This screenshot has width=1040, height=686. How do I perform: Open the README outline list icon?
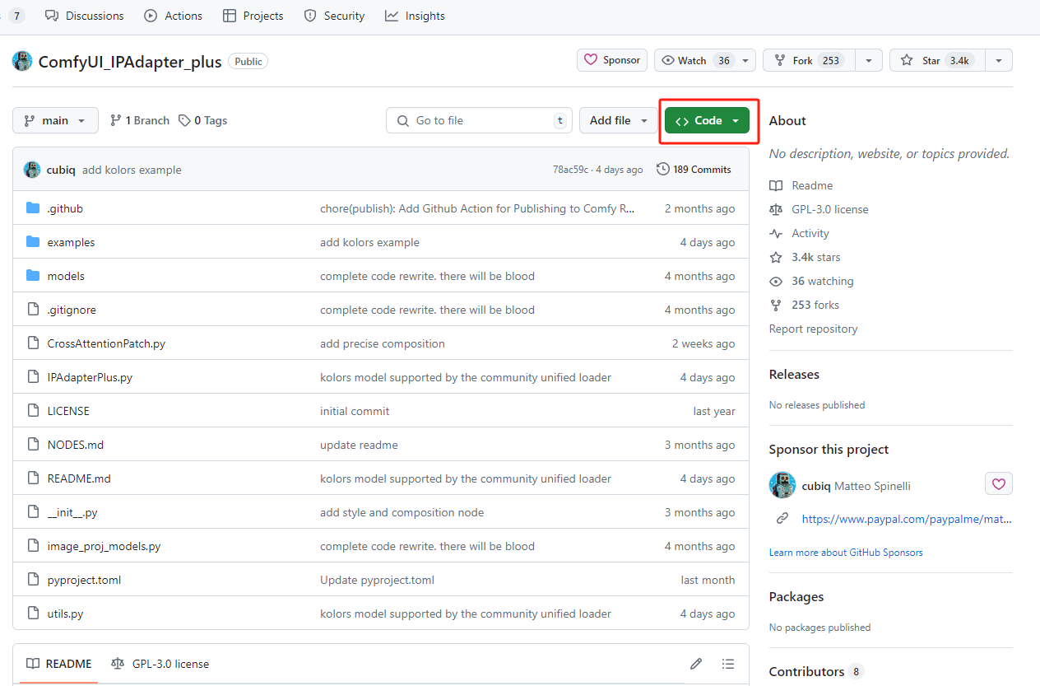(728, 664)
